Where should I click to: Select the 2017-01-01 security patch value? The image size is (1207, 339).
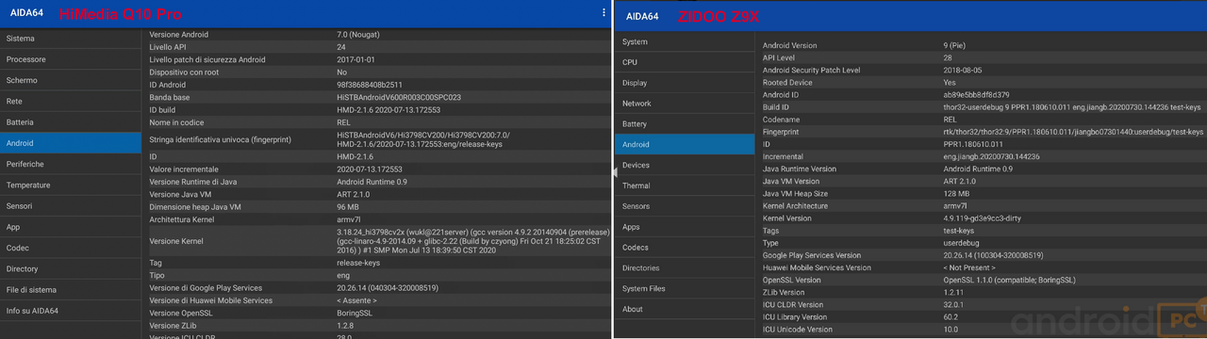click(355, 59)
